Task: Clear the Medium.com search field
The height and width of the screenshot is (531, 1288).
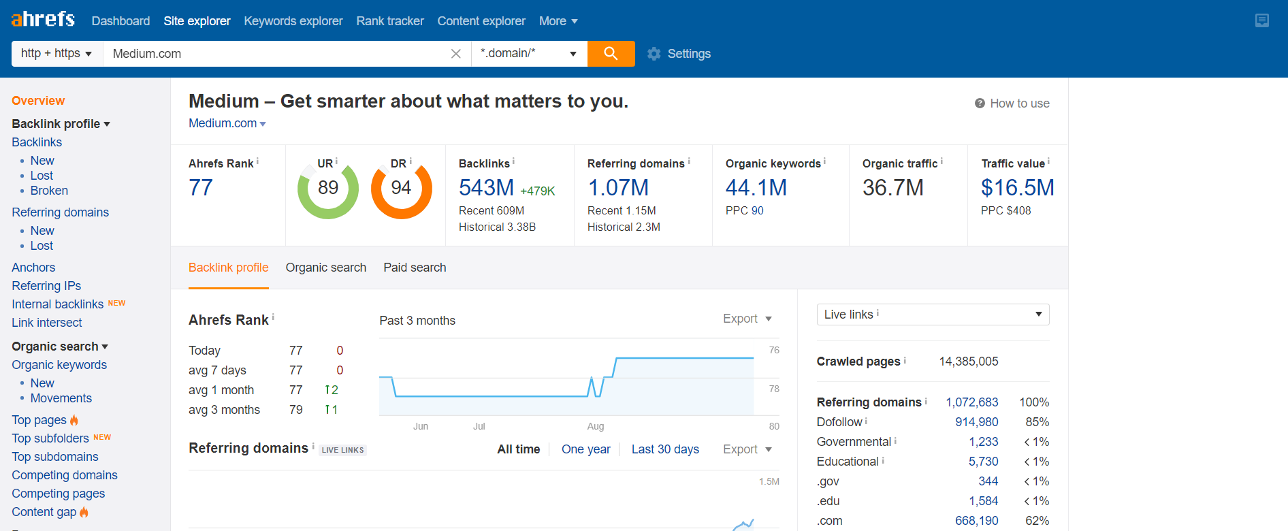Action: [455, 54]
